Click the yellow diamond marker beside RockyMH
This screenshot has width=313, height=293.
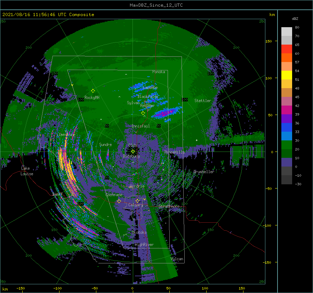coord(93,91)
